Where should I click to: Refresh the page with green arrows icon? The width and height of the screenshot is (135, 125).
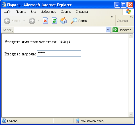coord(54,21)
